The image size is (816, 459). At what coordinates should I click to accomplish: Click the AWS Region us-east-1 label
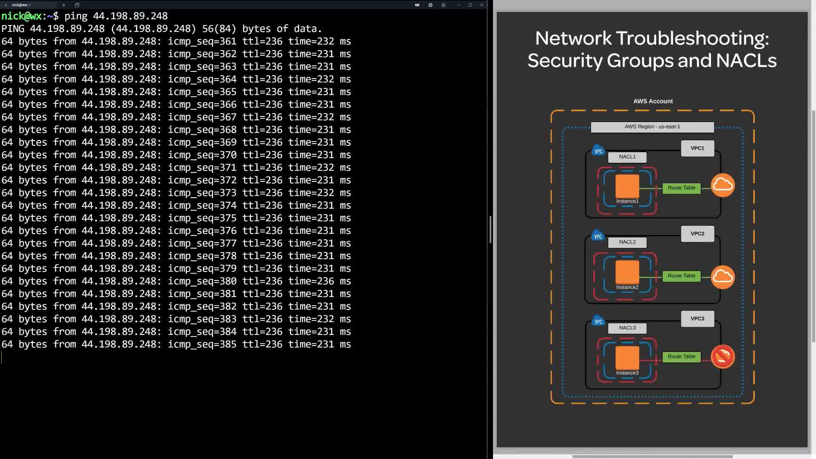[x=652, y=127]
